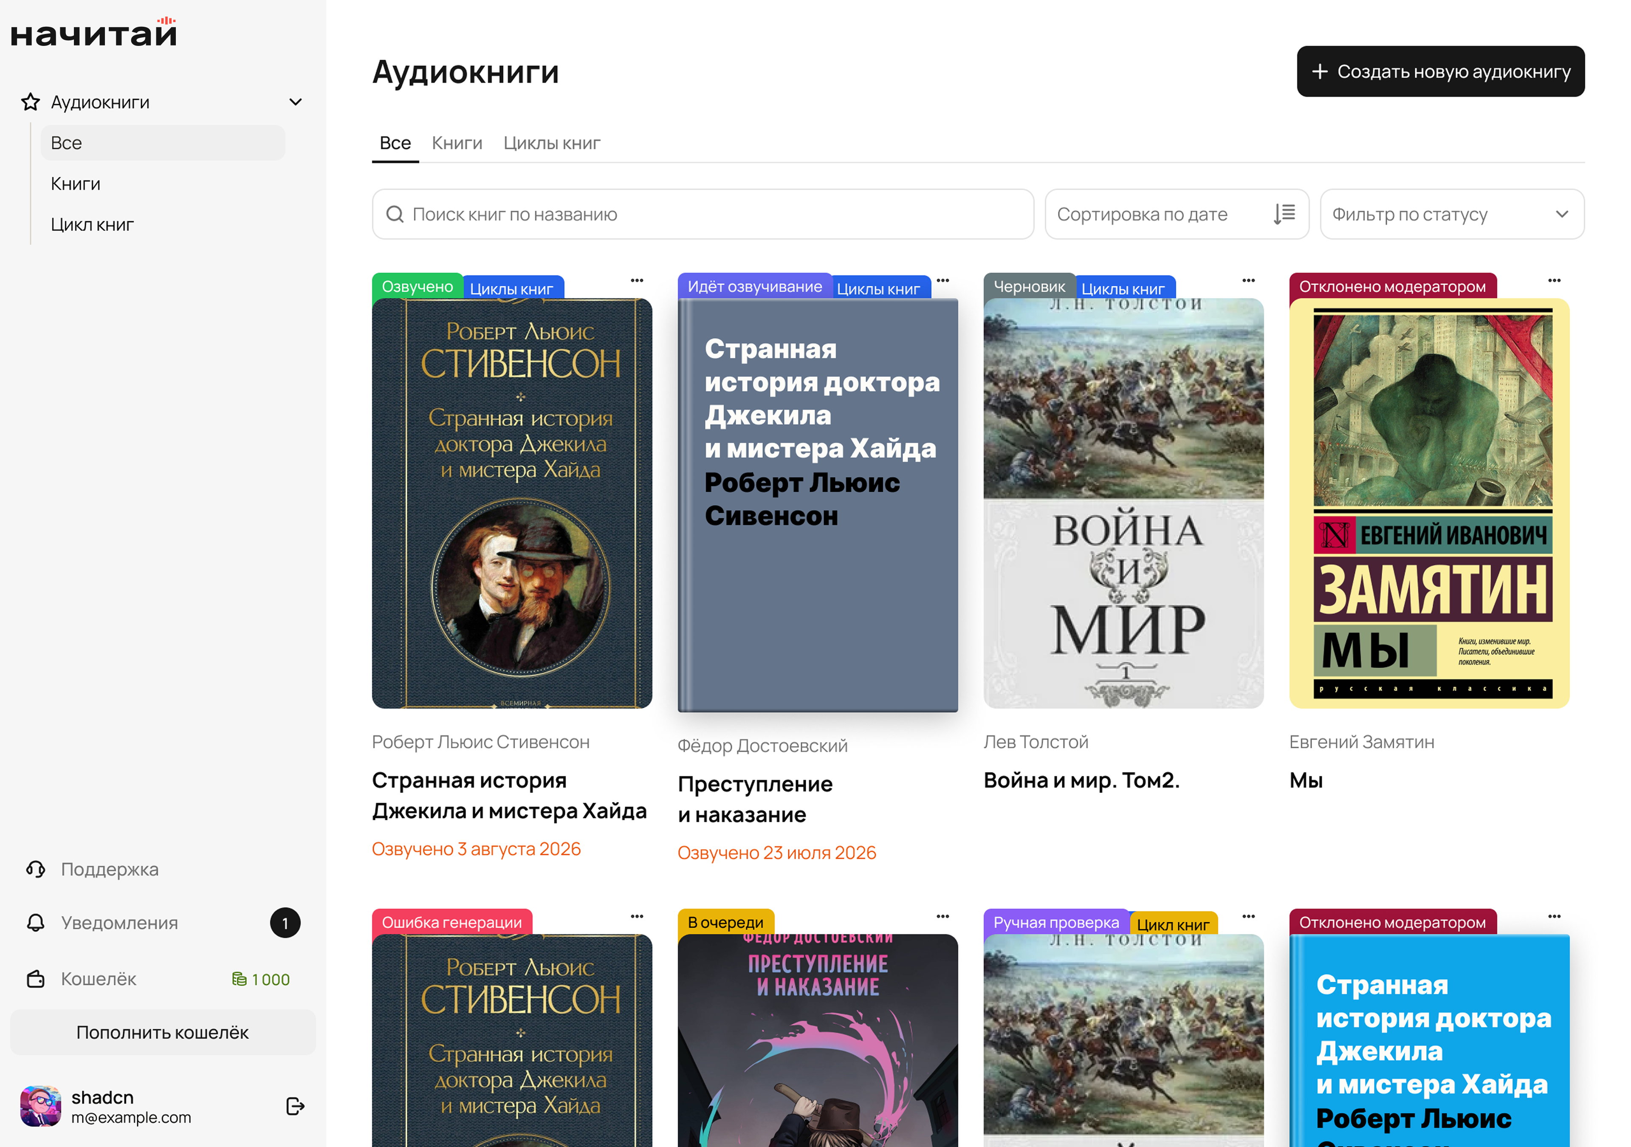Select Все in the sidebar
This screenshot has width=1631, height=1147.
pyautogui.click(x=163, y=143)
